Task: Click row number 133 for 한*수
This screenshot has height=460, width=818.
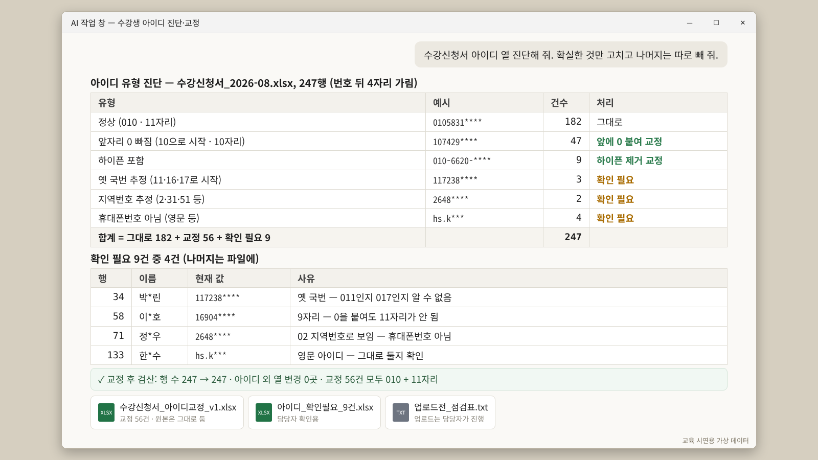Action: point(116,355)
